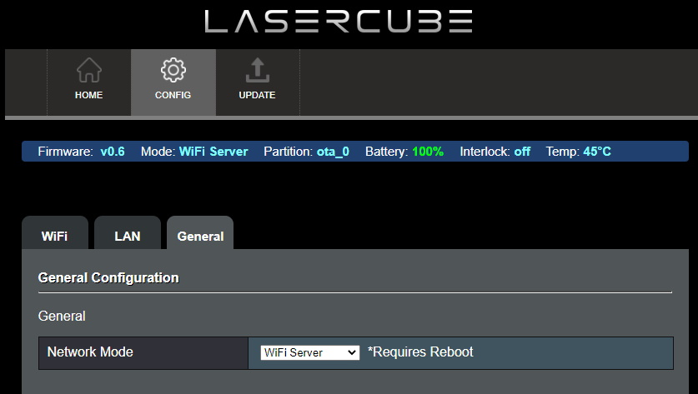The width and height of the screenshot is (698, 394).
Task: Click the Config gear icon
Action: (x=173, y=71)
